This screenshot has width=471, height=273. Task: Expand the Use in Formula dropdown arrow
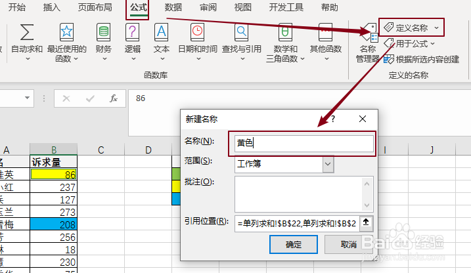[432, 44]
